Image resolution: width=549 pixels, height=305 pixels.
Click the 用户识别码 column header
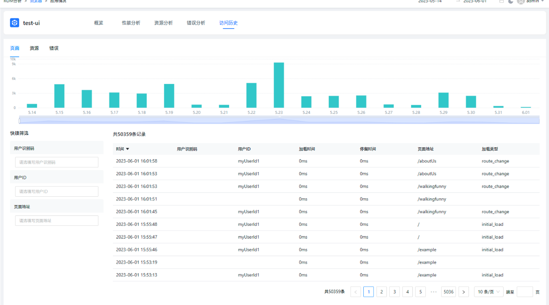[187, 149]
